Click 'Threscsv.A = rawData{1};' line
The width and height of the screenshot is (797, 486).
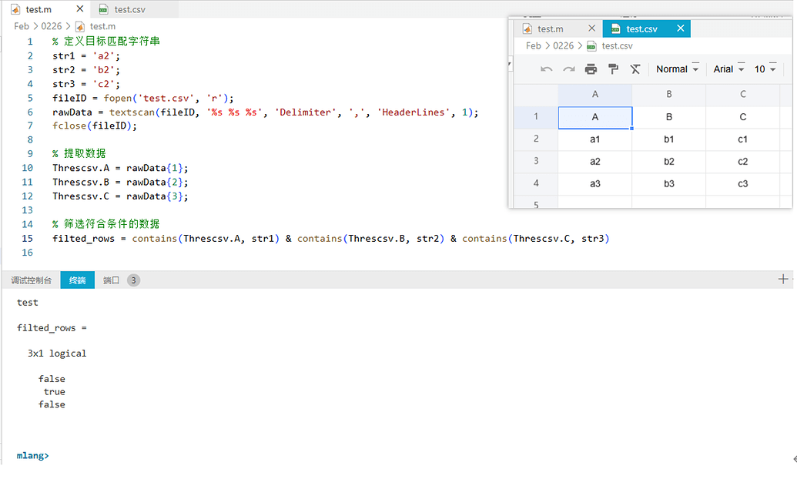pos(120,168)
